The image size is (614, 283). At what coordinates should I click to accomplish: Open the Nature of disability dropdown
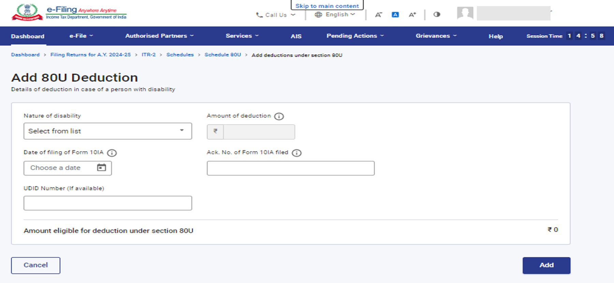pos(107,131)
